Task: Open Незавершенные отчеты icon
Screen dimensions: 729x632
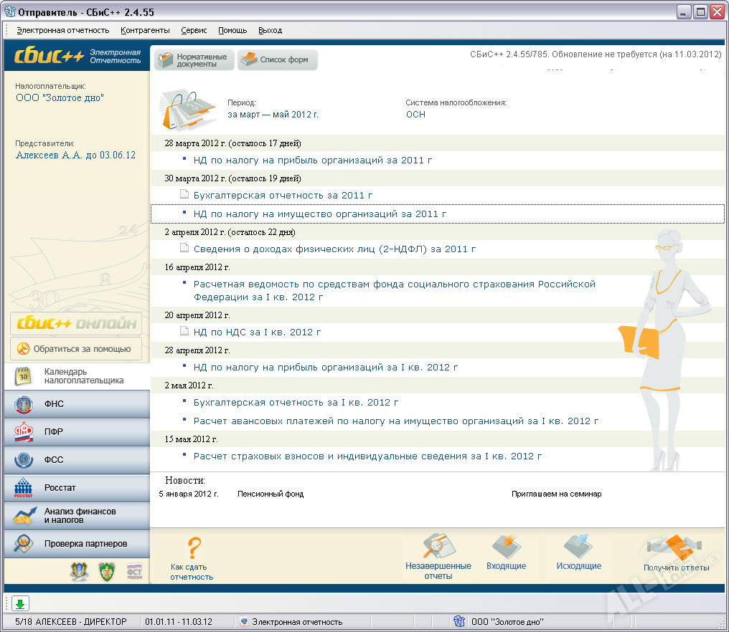Action: (x=438, y=548)
